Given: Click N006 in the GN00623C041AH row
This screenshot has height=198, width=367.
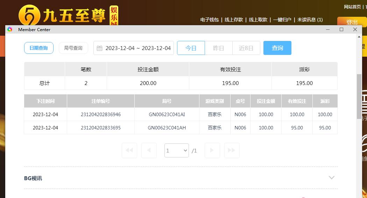Looking at the screenshot, I should coord(240,128).
